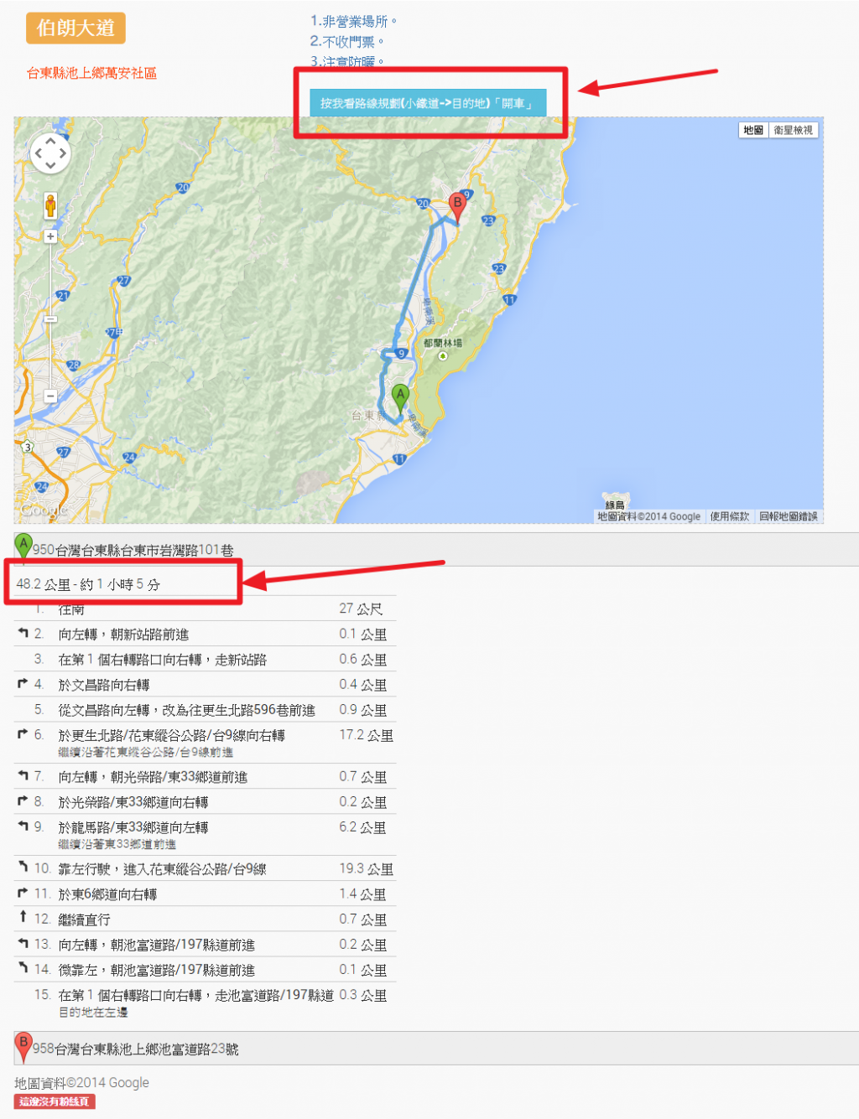Select step 9 於龍馬路/東33鄉道向左轉
The height and width of the screenshot is (1119, 859).
(206, 834)
